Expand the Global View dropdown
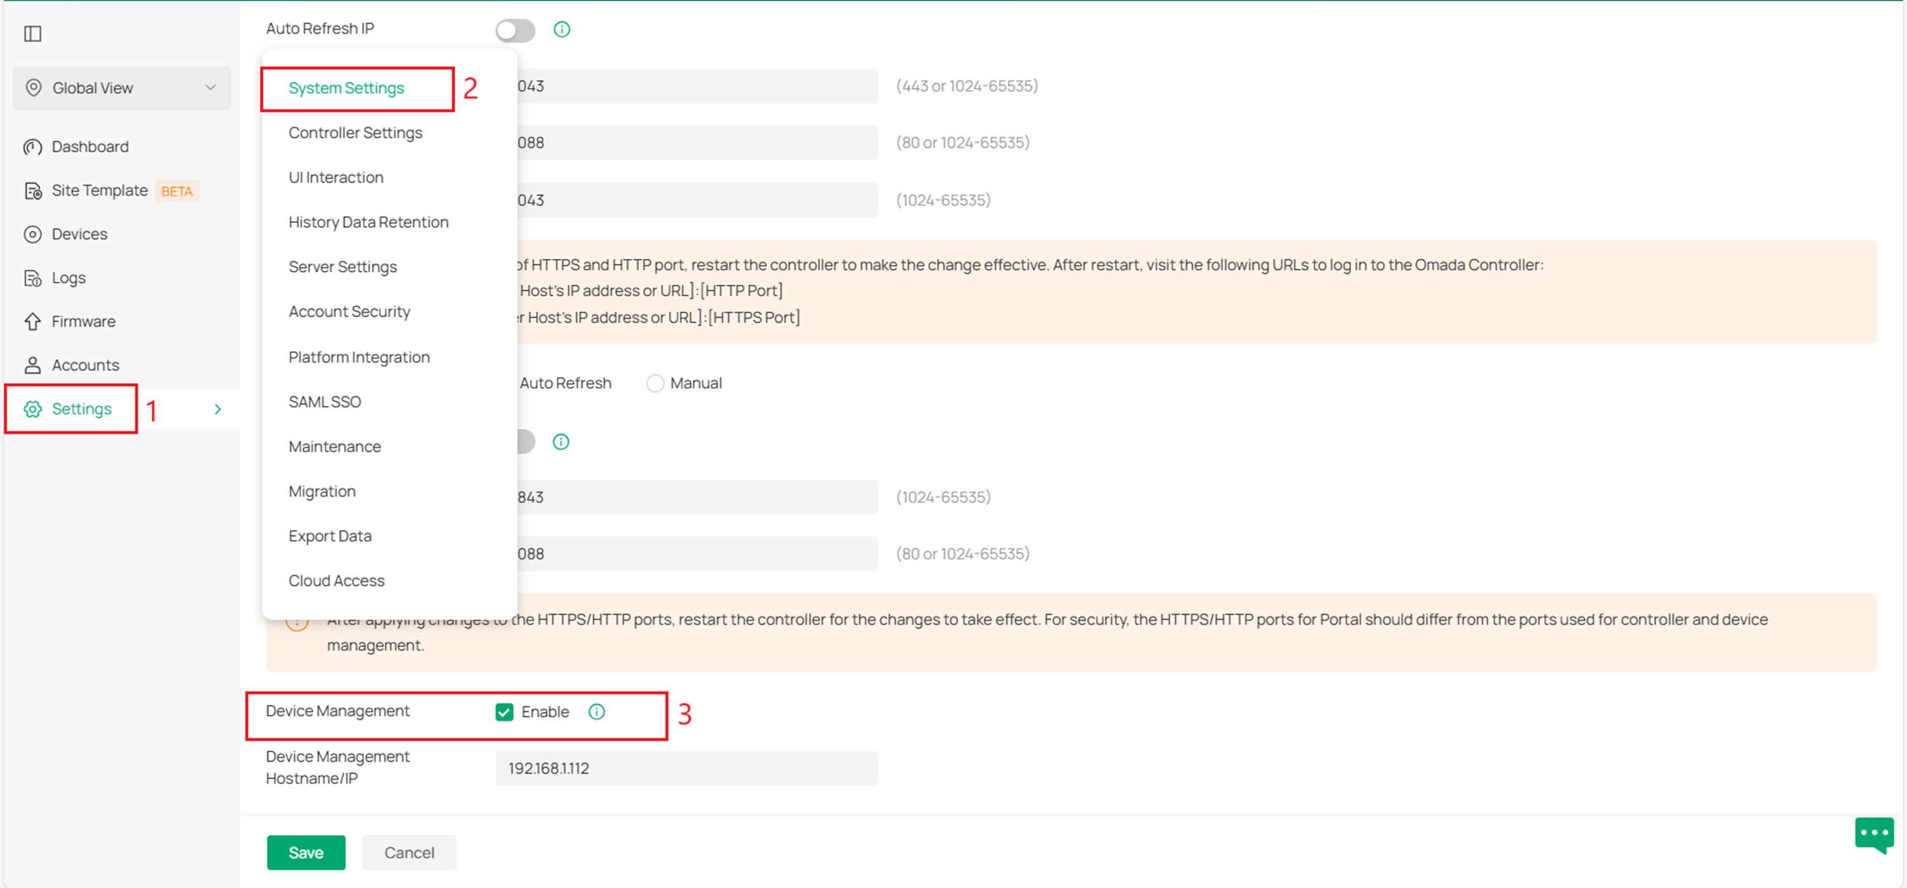Screen dimensions: 1907x888 click(210, 88)
